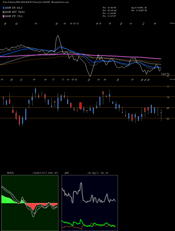Click the 73 price axis label
Image resolution: width=175 pixels, height=231 pixels.
168,98
